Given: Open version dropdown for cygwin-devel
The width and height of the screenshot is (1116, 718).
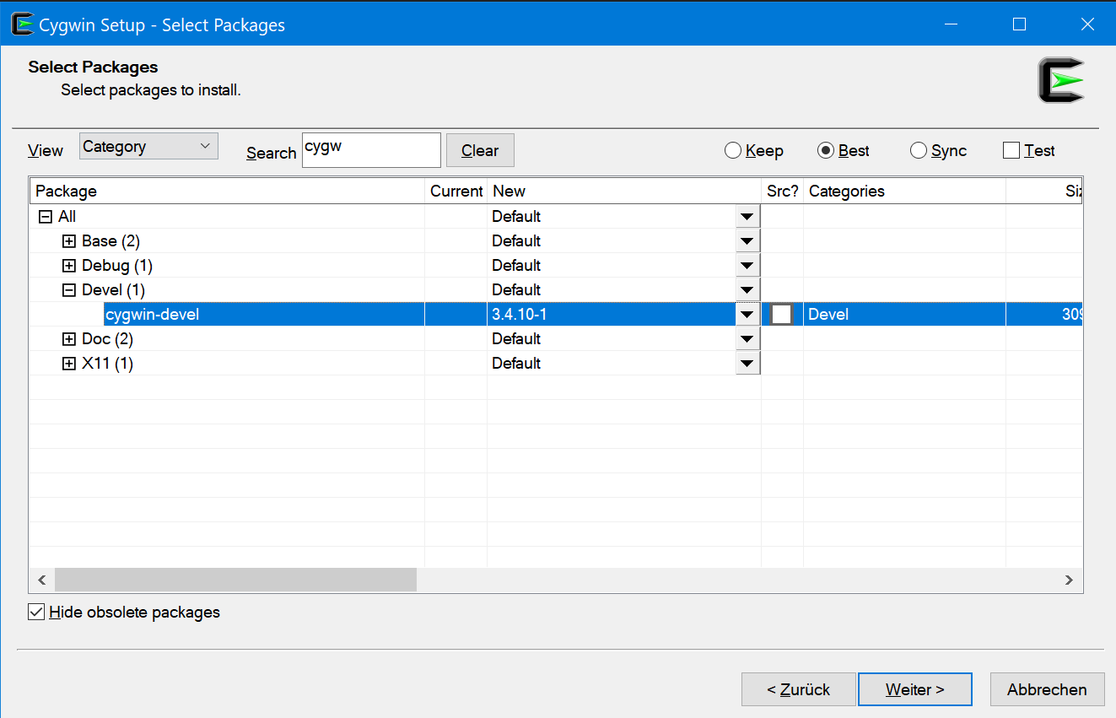Looking at the screenshot, I should [747, 315].
